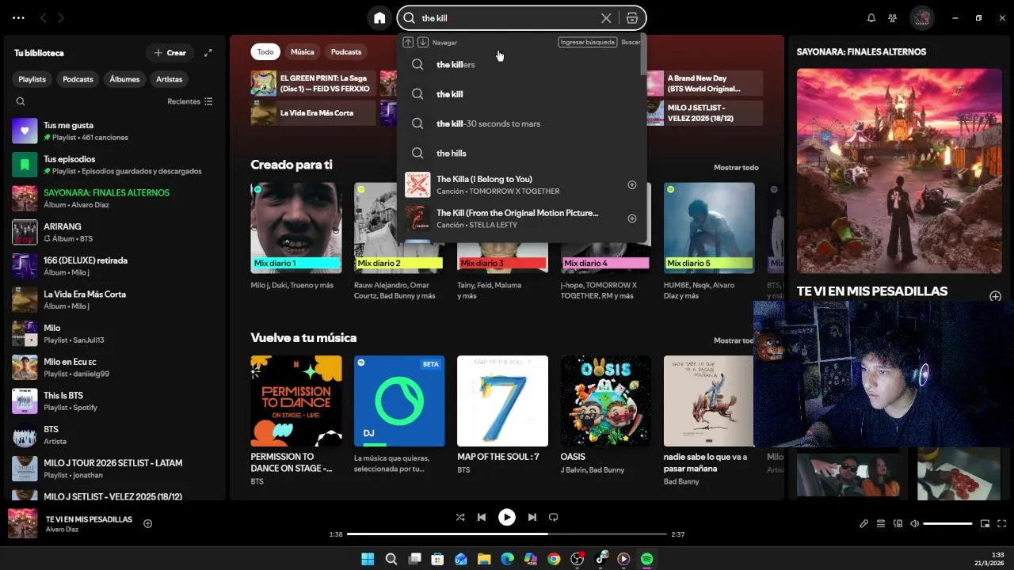The width and height of the screenshot is (1014, 570).
Task: Open the Browse icon in search bar
Action: pos(631,18)
